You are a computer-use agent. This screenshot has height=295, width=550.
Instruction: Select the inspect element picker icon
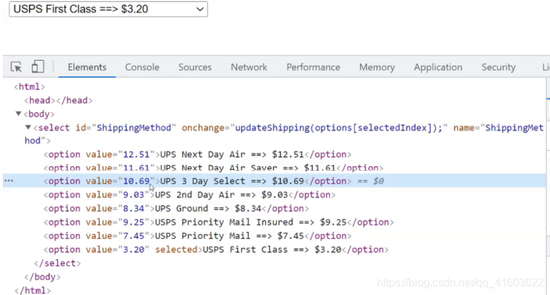click(x=16, y=67)
